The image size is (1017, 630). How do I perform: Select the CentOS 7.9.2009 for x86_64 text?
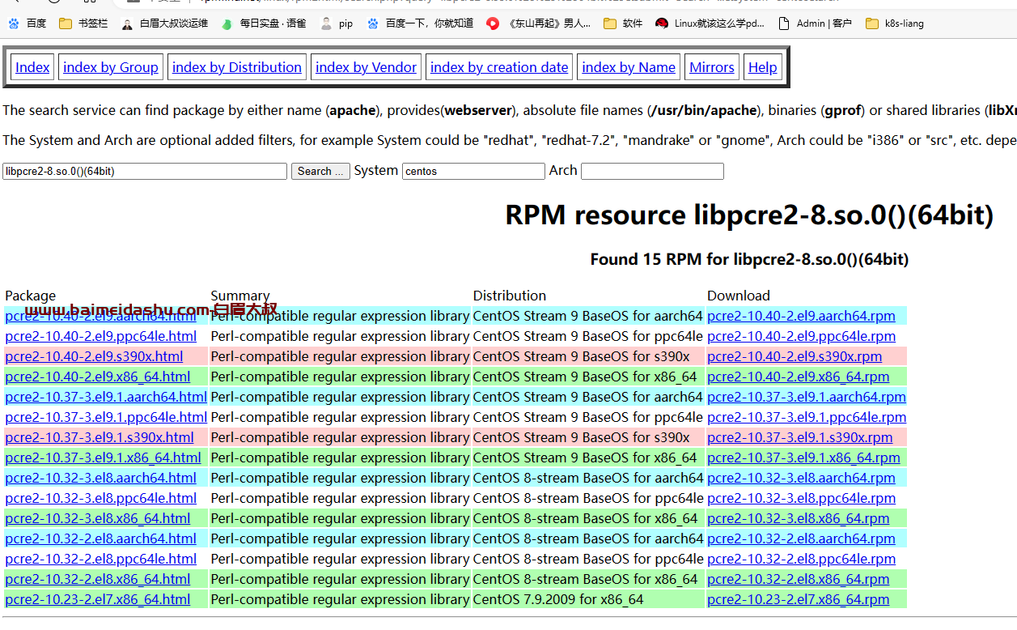pyautogui.click(x=558, y=599)
